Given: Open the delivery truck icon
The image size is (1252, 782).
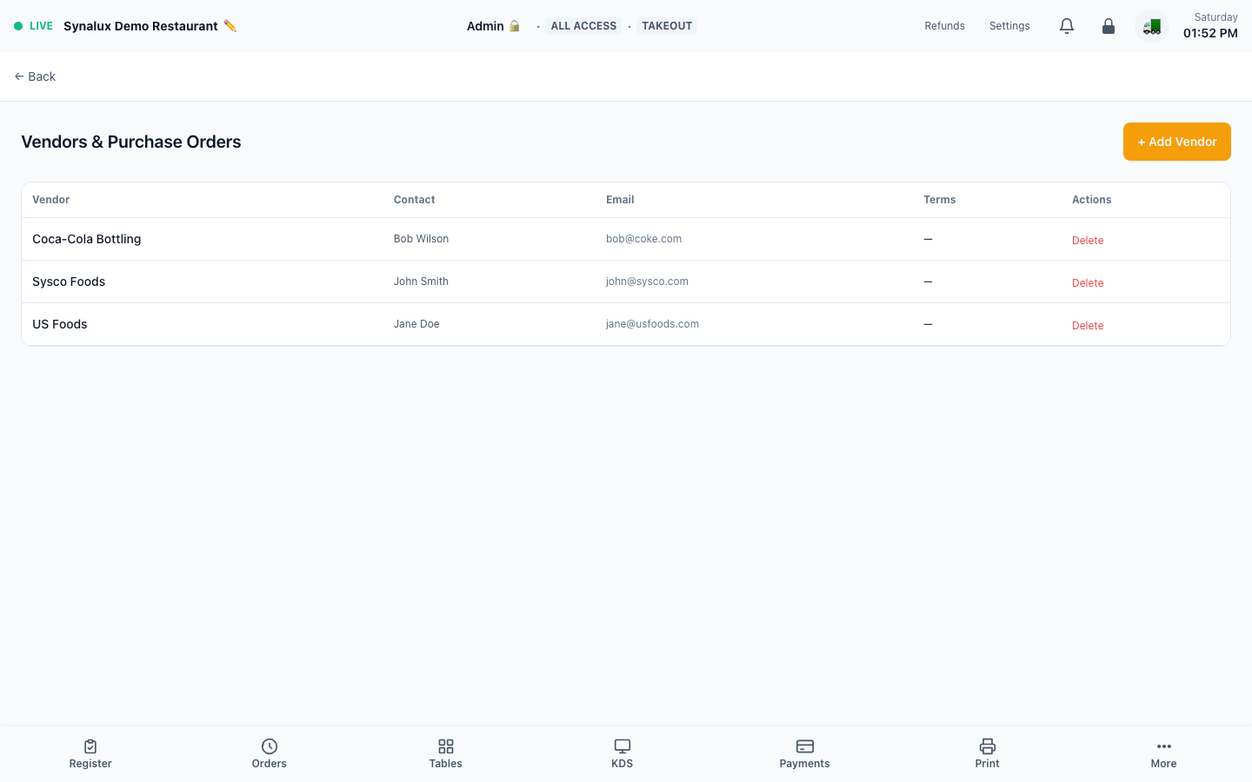Looking at the screenshot, I should (1152, 26).
